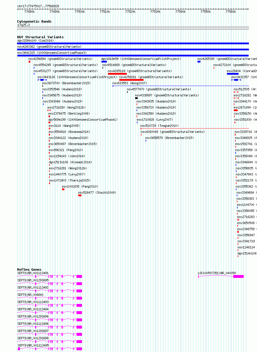This screenshot has height=352, width=257.
Task: Click nsv4260049 gnomAD variant label
Action: tap(173, 132)
